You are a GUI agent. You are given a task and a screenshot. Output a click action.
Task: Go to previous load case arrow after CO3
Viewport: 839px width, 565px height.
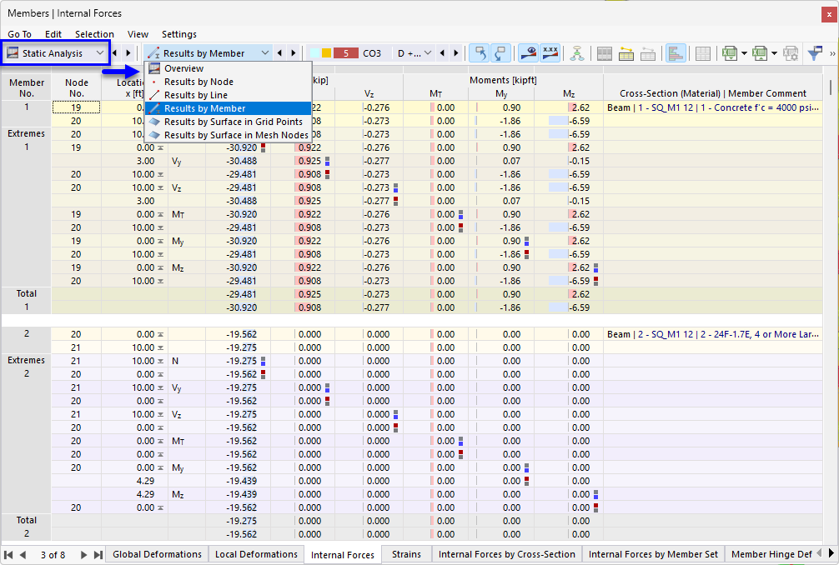tap(442, 53)
